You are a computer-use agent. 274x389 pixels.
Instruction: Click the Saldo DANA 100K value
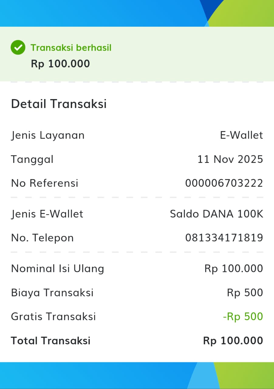tap(217, 214)
